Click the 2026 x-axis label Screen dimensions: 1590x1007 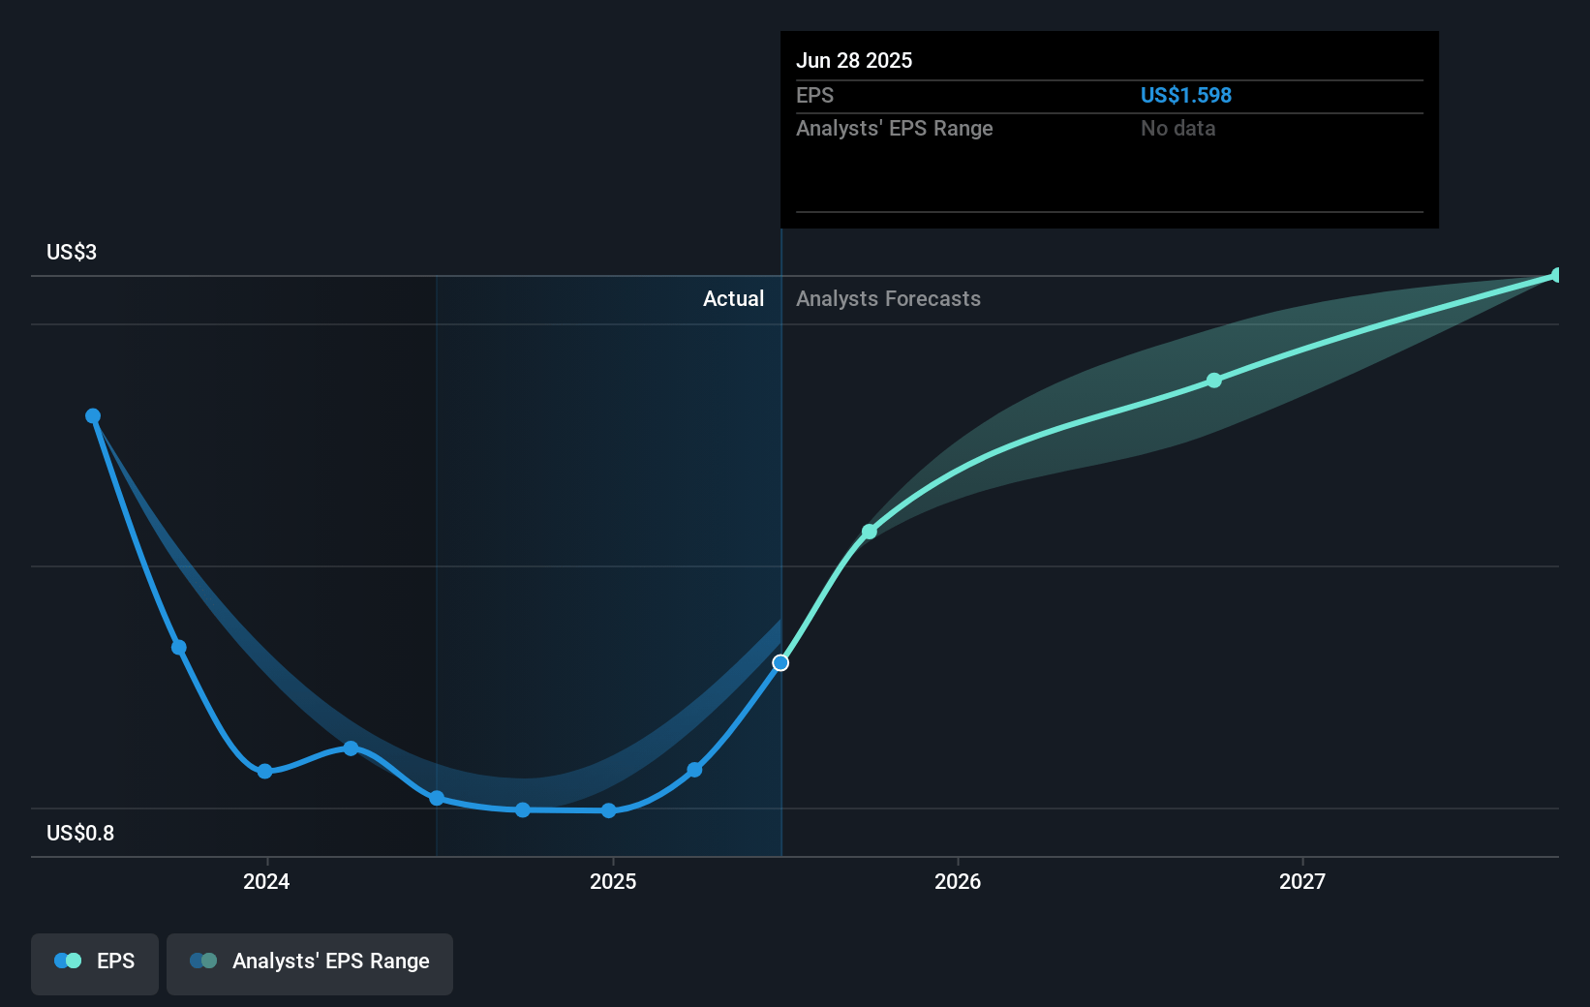[958, 881]
